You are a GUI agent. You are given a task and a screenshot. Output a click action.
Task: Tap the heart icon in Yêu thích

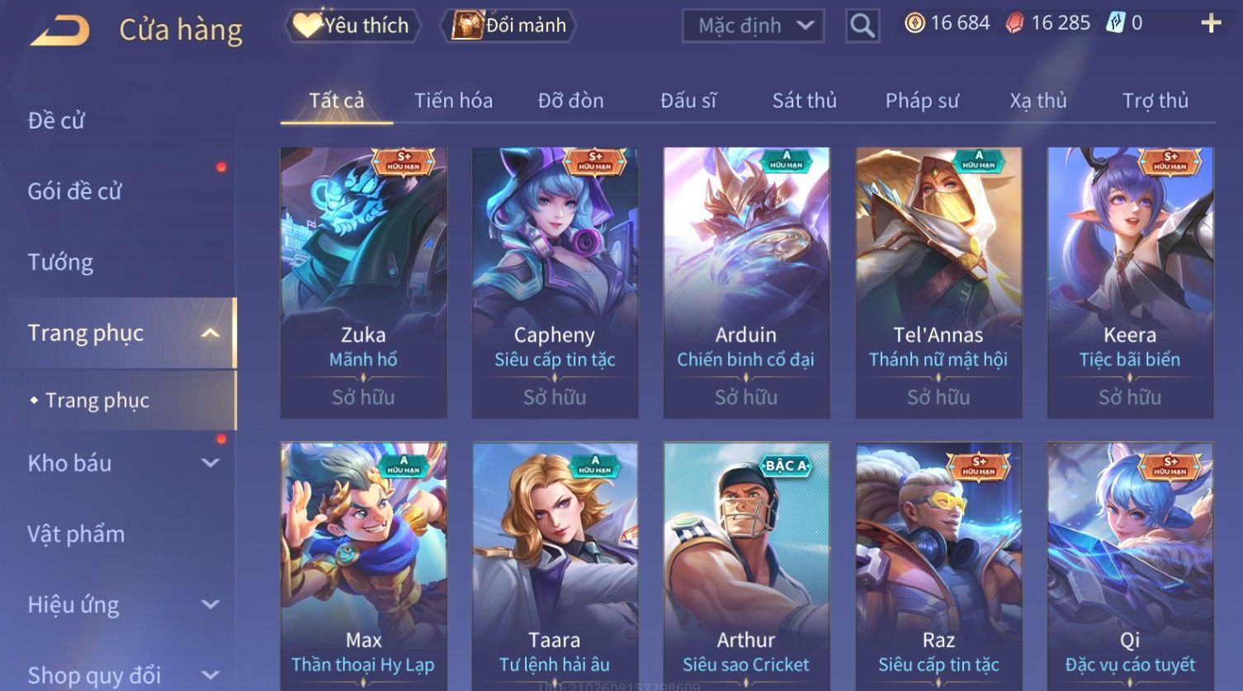pyautogui.click(x=307, y=26)
